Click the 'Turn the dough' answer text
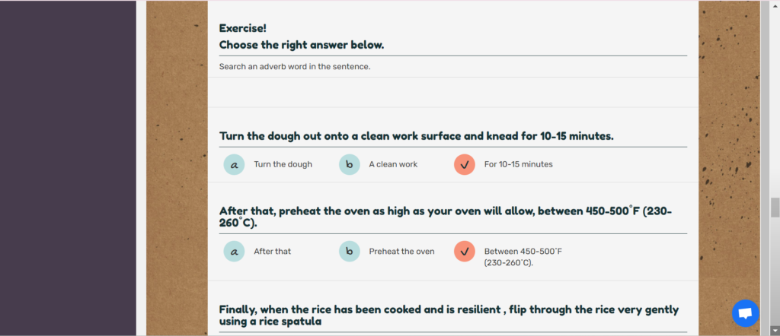The height and width of the screenshot is (336, 780). (x=283, y=164)
